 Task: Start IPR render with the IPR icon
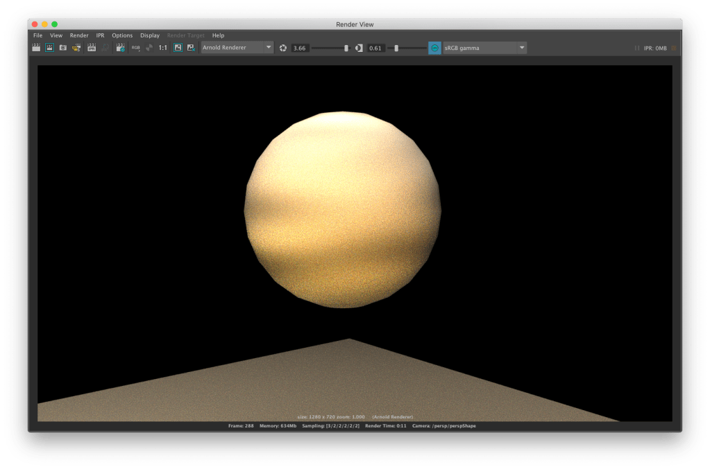click(91, 48)
